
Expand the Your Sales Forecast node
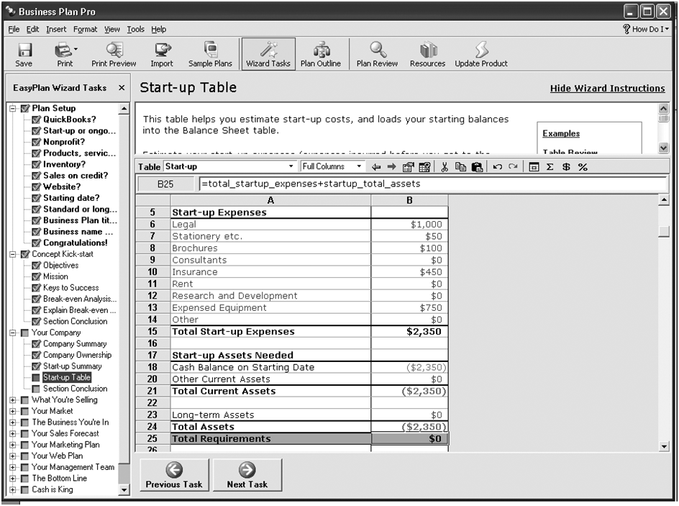point(13,433)
